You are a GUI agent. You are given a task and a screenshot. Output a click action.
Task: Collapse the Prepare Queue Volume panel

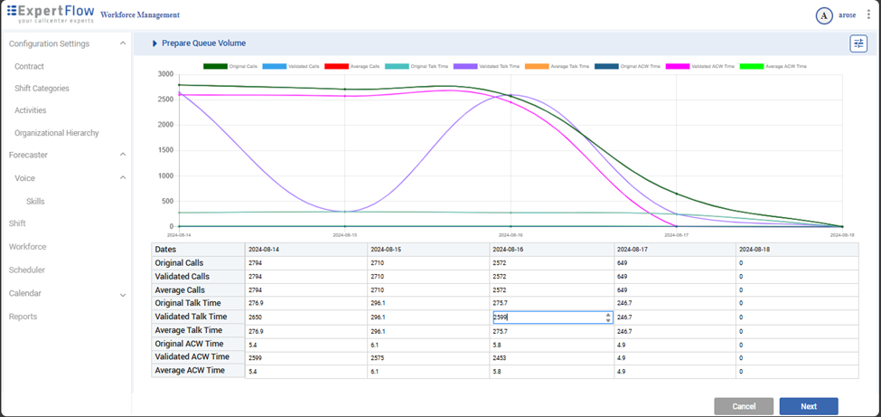155,43
